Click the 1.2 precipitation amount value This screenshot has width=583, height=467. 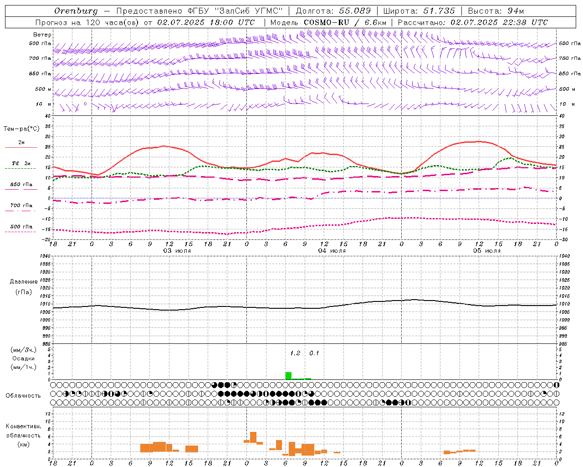point(295,353)
